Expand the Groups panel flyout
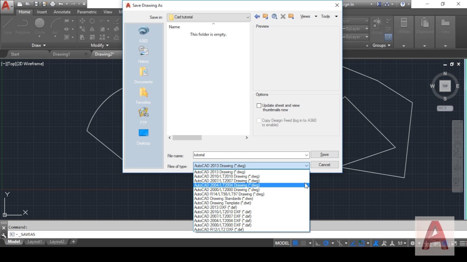 tap(382, 45)
